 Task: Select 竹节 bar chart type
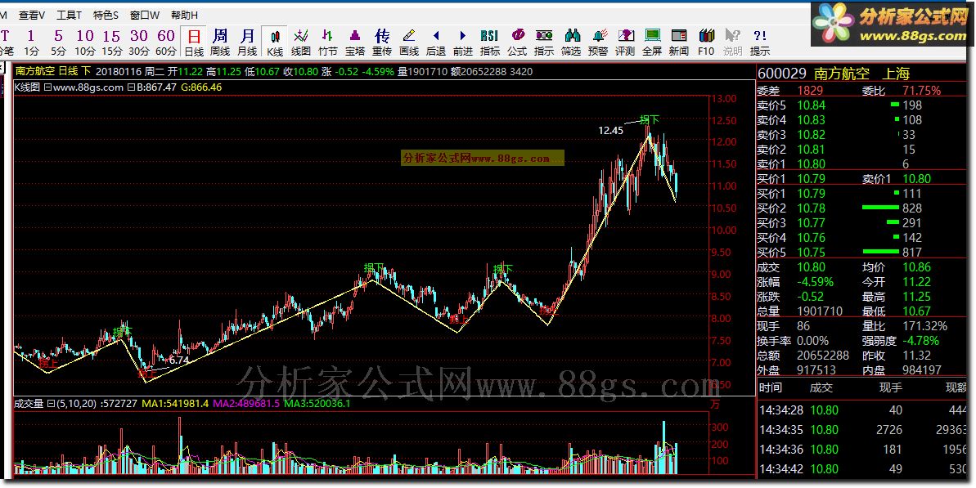328,43
